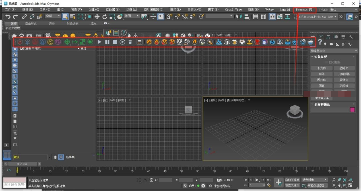Toggle the 设置关键点 set key mode
Viewport: 361px width, 191px height.
292,185
